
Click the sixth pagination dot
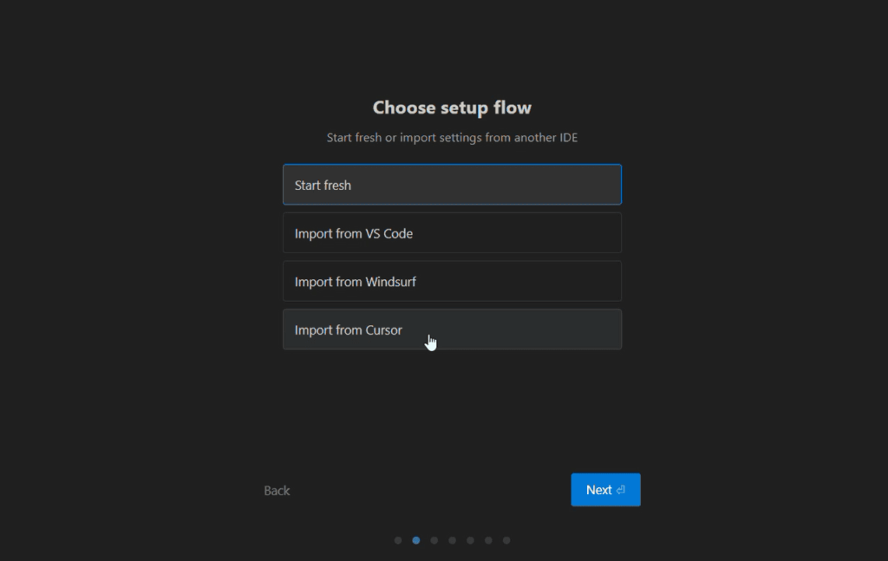tap(488, 540)
